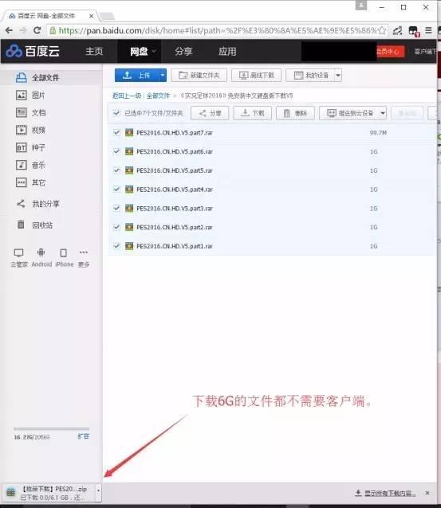Uncheck PES2016.CN.HD.V5.part7.rar
The height and width of the screenshot is (508, 441).
pyautogui.click(x=116, y=132)
